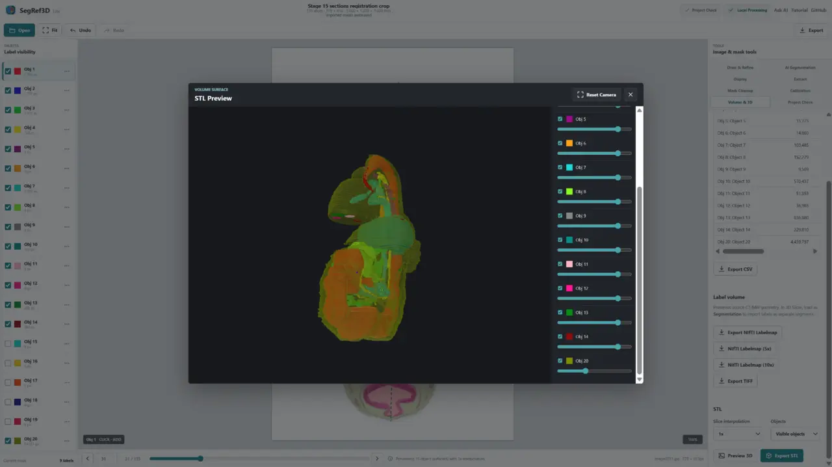The height and width of the screenshot is (467, 832).
Task: Uncheck Obj 9 in STL Preview
Action: tap(560, 215)
